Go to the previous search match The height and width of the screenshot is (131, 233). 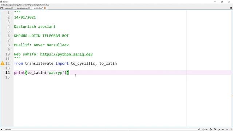[210, 130]
